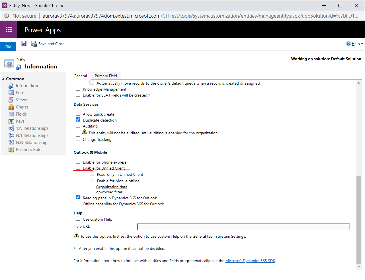The height and width of the screenshot is (280, 365).
Task: Click the Business Rules icon
Action: [11, 150]
